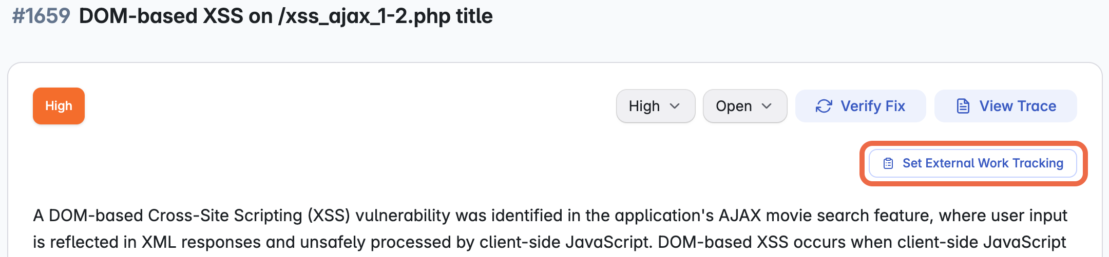Click the Verify Fix text label
Viewport: 1109px width, 257px height.
point(873,106)
